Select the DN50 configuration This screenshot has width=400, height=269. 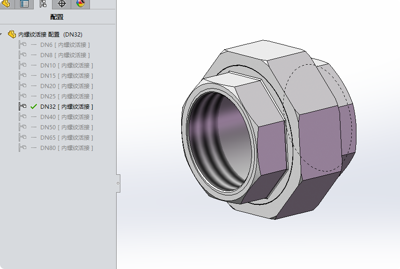67,127
